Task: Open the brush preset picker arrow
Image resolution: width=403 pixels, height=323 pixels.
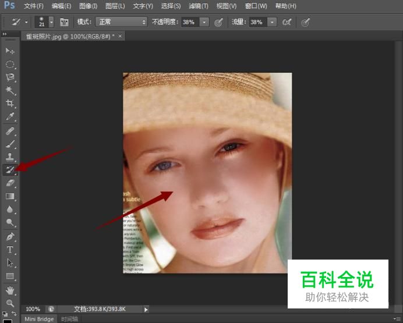Action: click(51, 22)
